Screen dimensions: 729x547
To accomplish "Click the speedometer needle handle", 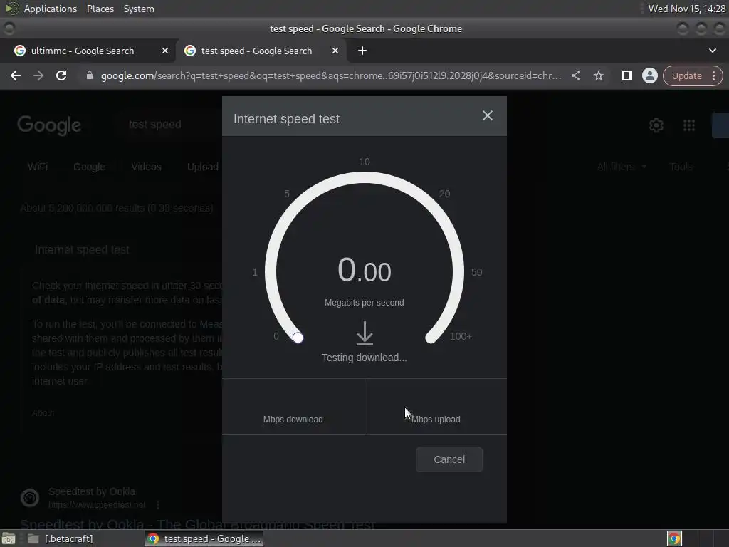I will tap(298, 338).
